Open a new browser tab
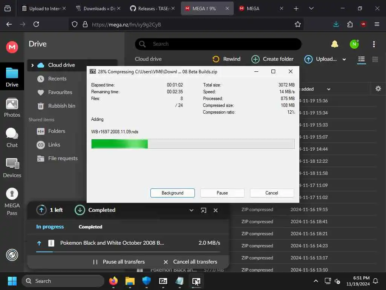The height and width of the screenshot is (290, 386). (x=296, y=9)
